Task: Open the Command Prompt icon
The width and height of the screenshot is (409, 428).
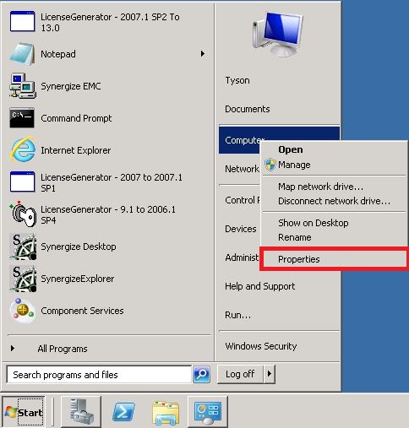Action: 22,118
